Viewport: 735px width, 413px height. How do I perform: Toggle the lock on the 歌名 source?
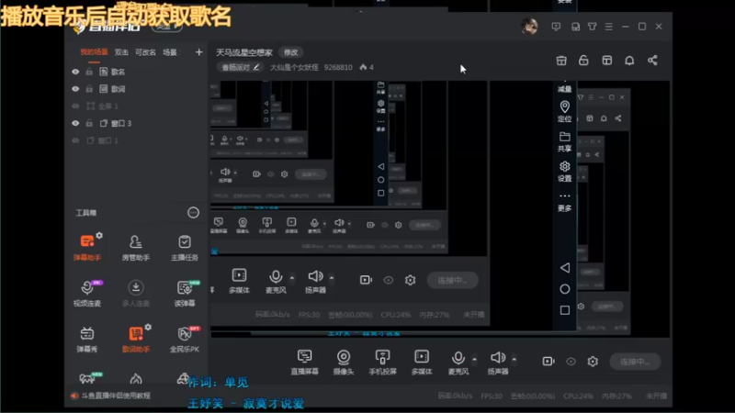click(89, 72)
